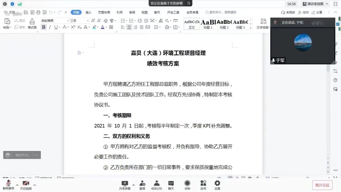Image resolution: width=341 pixels, height=192 pixels.
Task: Apply 标题 1 heading style
Action: [x=208, y=24]
